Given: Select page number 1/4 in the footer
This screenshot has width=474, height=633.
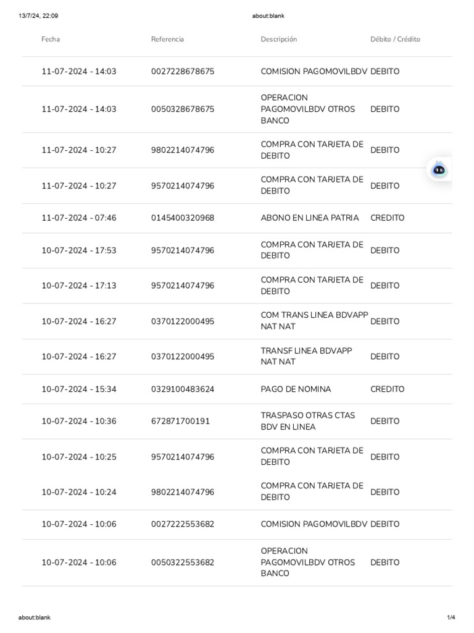Looking at the screenshot, I should click(451, 618).
